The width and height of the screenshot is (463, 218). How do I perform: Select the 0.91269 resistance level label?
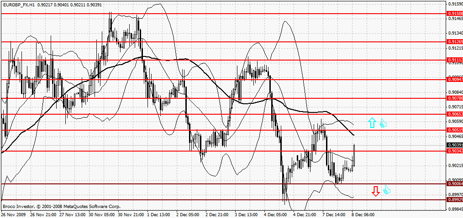(x=455, y=42)
